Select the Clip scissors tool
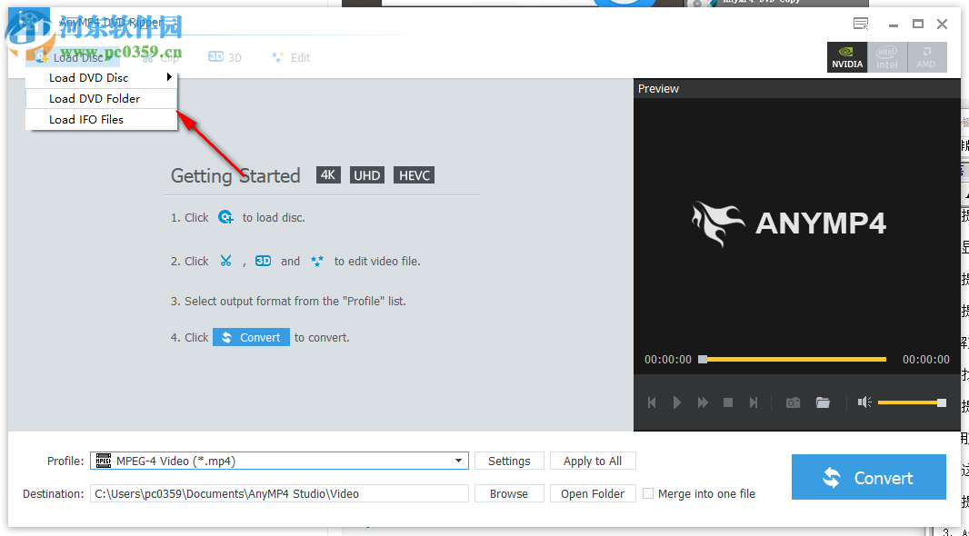 click(x=161, y=57)
